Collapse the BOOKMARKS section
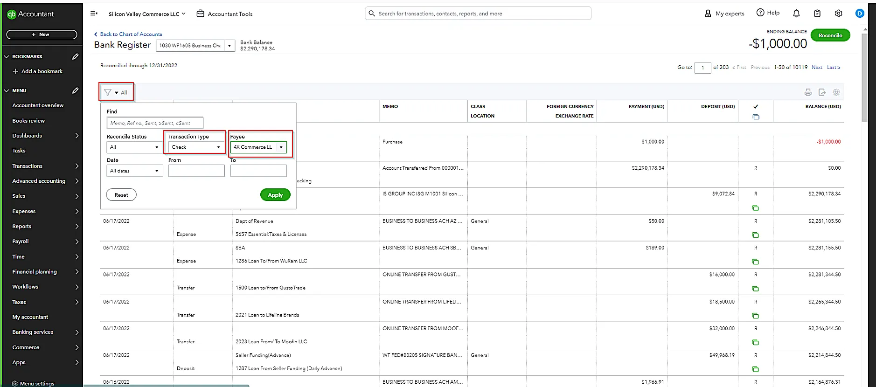Screen dimensions: 876x387 coord(7,56)
